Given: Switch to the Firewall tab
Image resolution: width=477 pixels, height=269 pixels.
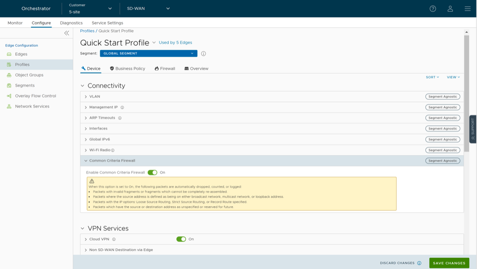Looking at the screenshot, I should (164, 69).
